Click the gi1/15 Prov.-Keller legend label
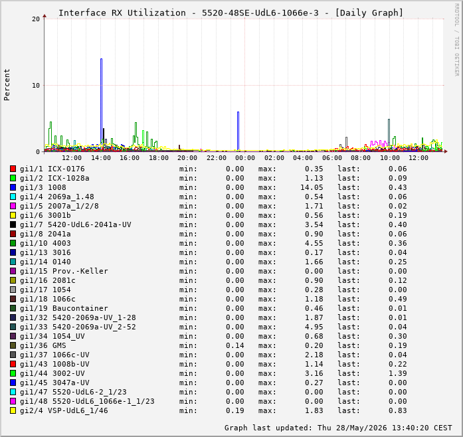 [64, 271]
